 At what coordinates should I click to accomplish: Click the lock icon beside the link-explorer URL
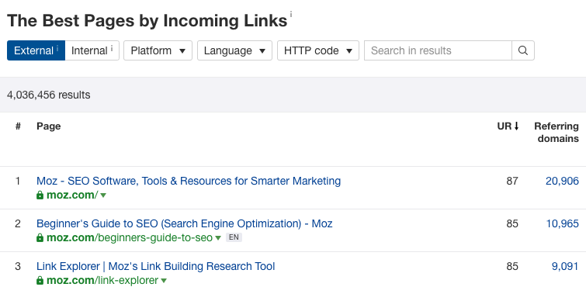pos(40,280)
